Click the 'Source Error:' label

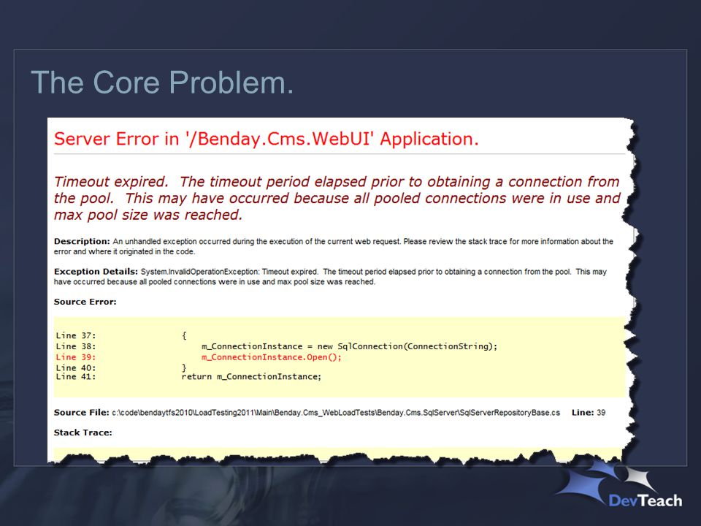coord(85,302)
